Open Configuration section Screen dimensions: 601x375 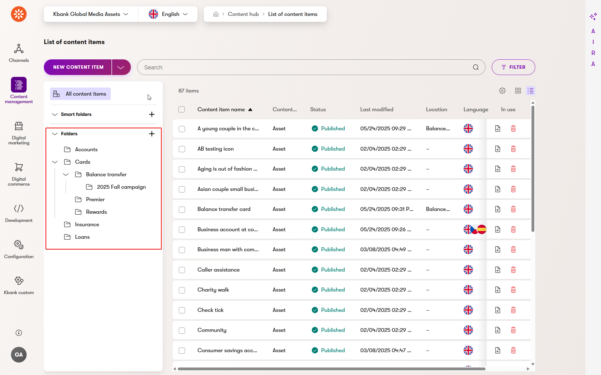tap(19, 249)
